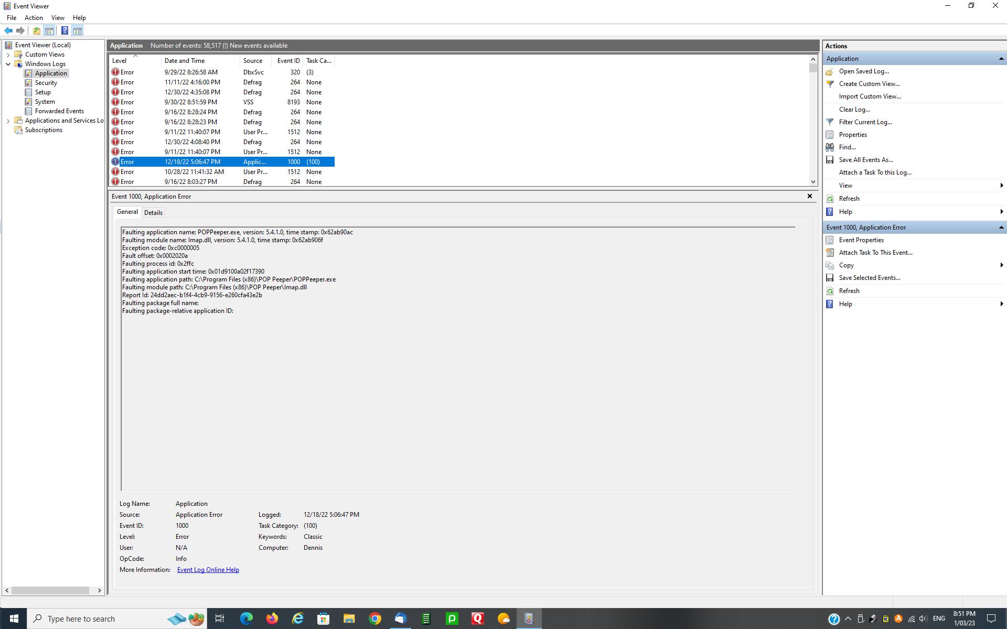Select the VSS error event 8193 row
This screenshot has height=629, width=1007.
pos(222,102)
